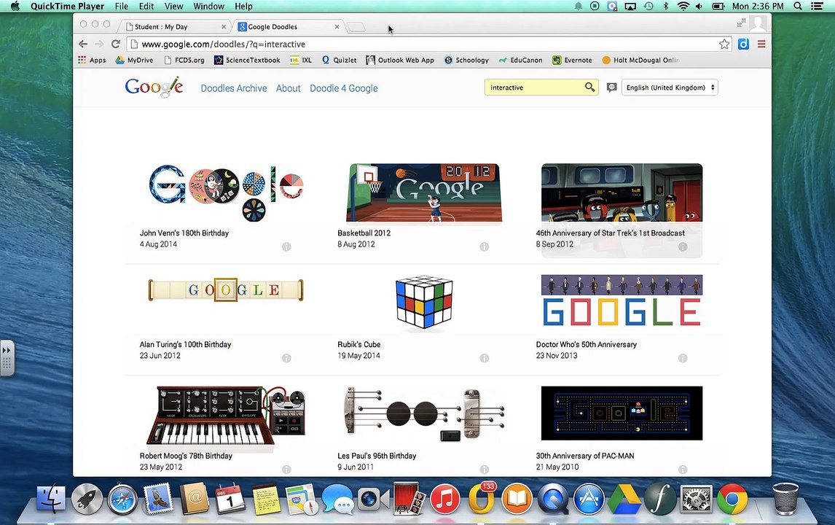Open the 30th Anniversary of PAC-MAN thumbnail
This screenshot has height=525, width=835.
tap(622, 413)
